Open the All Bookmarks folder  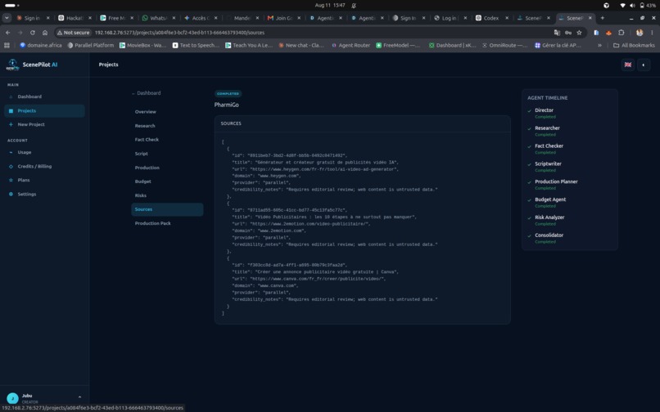point(634,46)
